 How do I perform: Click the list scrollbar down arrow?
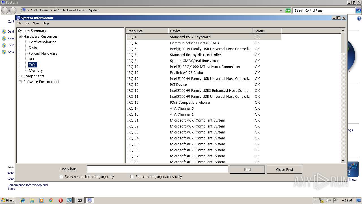point(343,161)
